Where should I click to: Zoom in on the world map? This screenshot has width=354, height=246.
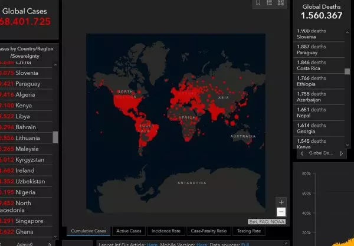(x=281, y=202)
